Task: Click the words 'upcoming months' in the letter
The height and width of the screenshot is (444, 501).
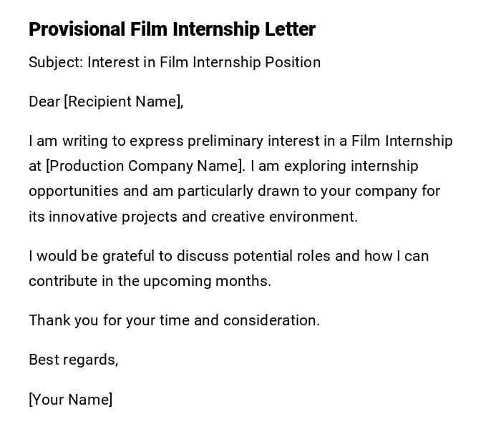Action: click(207, 281)
